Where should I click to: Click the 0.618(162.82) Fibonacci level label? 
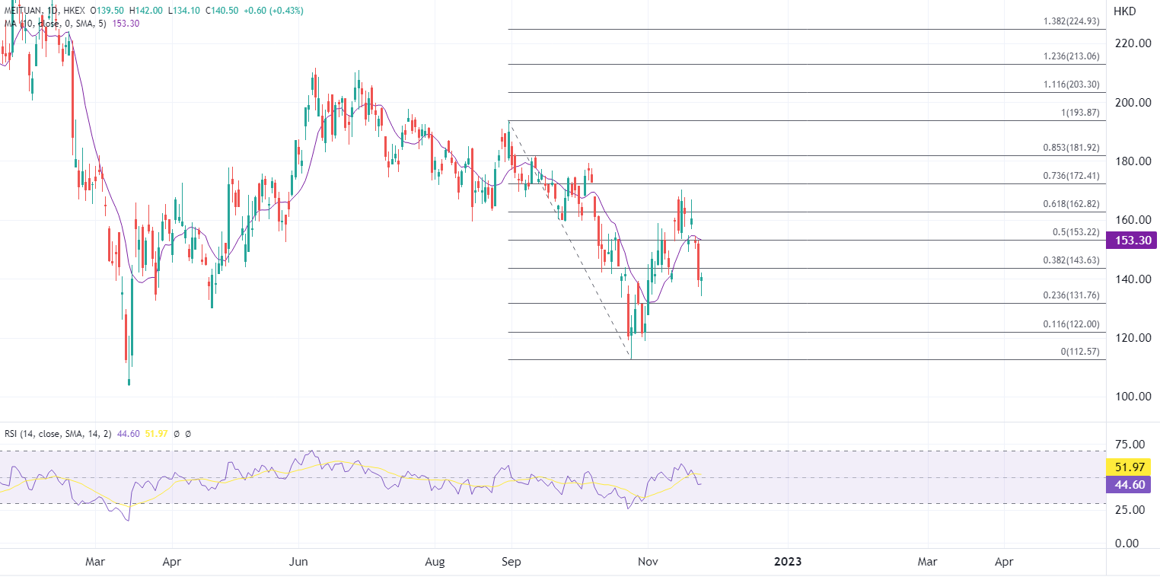[x=1072, y=204]
